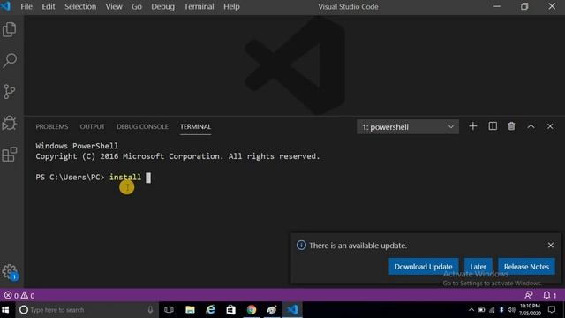Open the Windows Start menu

pos(5,310)
